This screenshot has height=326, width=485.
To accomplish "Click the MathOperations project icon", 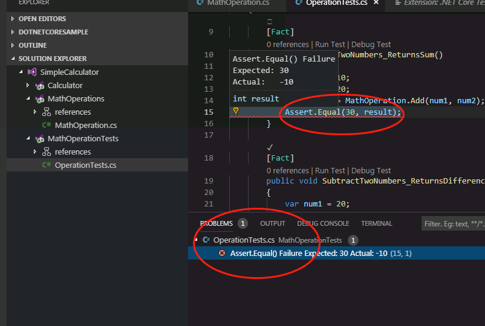I will 39,99.
